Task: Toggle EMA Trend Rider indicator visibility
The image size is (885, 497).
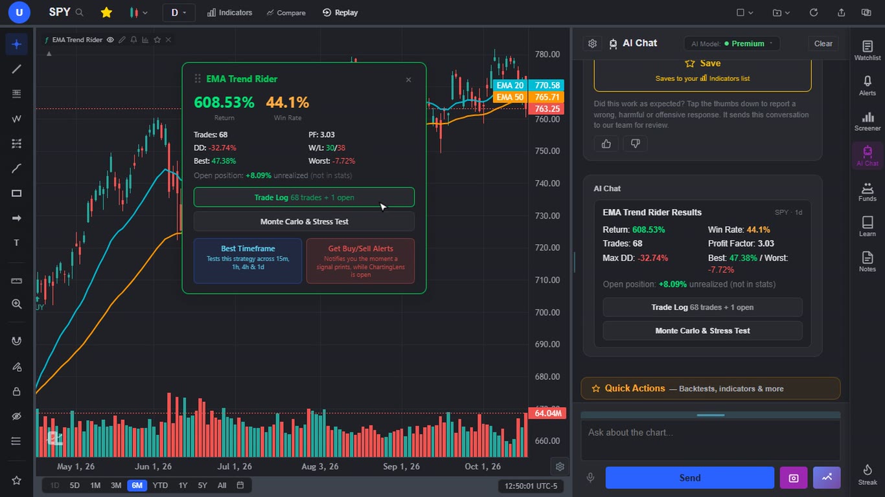Action: (x=110, y=40)
